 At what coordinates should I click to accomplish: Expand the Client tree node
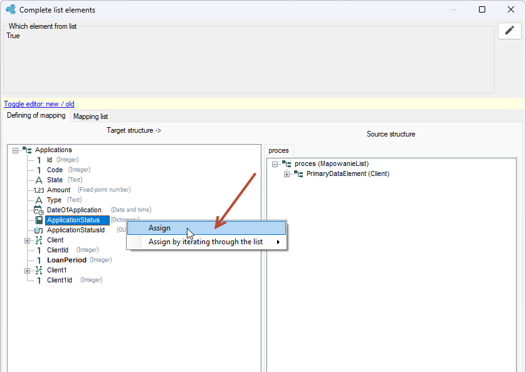27,240
